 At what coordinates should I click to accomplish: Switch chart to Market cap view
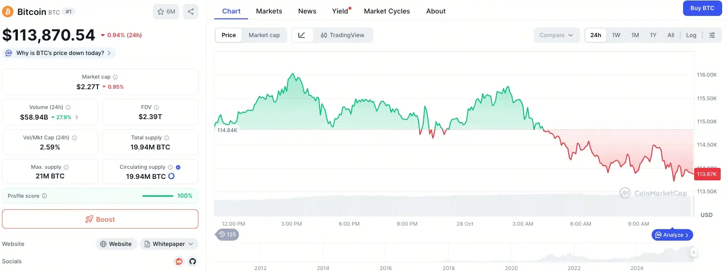point(264,35)
